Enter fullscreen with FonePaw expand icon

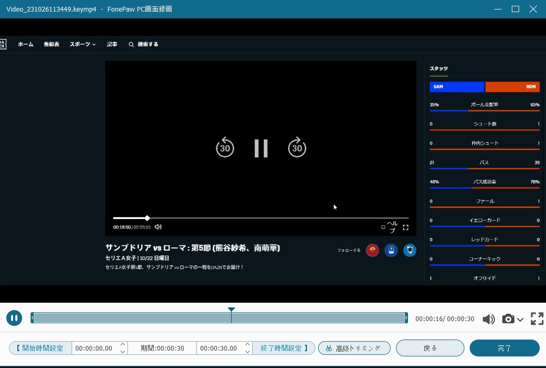537,319
